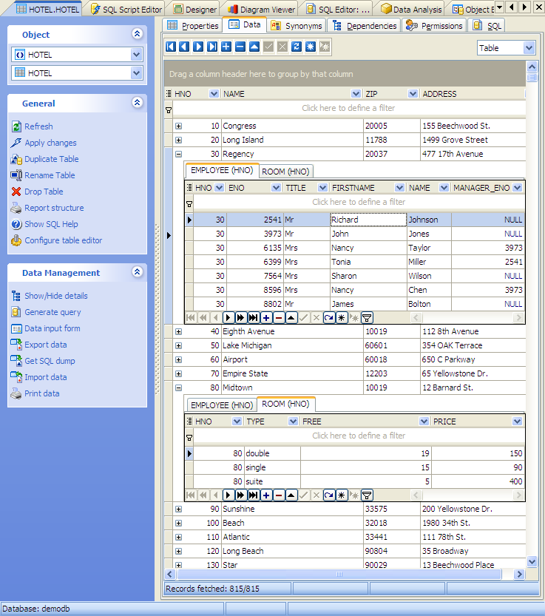Open the HOTEL table dropdown in Object panel
Viewport: 545px width, 616px height.
[136, 73]
